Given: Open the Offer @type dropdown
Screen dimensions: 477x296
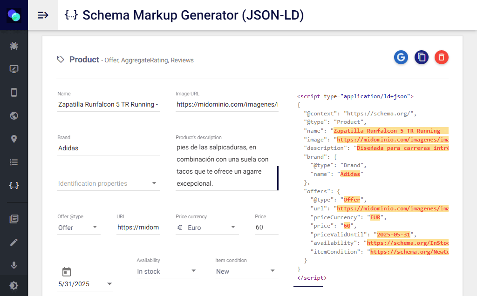Looking at the screenshot, I should click(x=79, y=228).
